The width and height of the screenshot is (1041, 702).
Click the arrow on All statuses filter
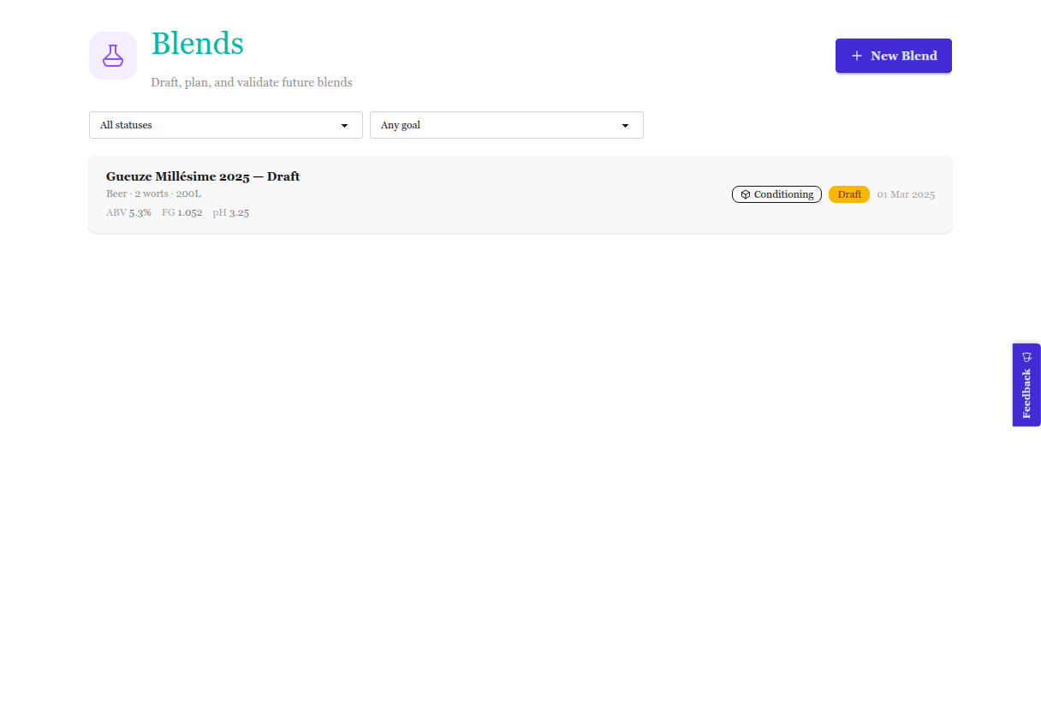coord(344,125)
